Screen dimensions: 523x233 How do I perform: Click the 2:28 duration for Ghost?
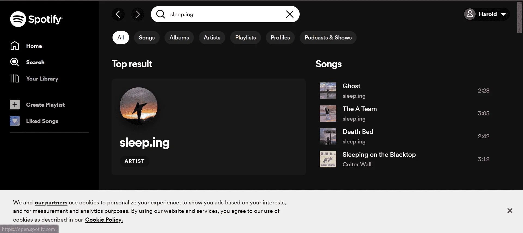click(x=484, y=91)
